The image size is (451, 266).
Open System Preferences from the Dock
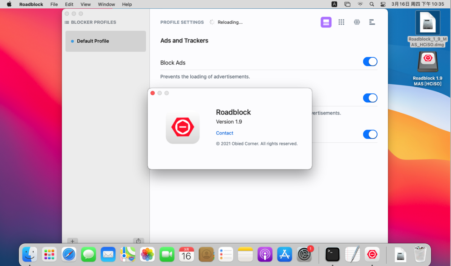tap(304, 254)
